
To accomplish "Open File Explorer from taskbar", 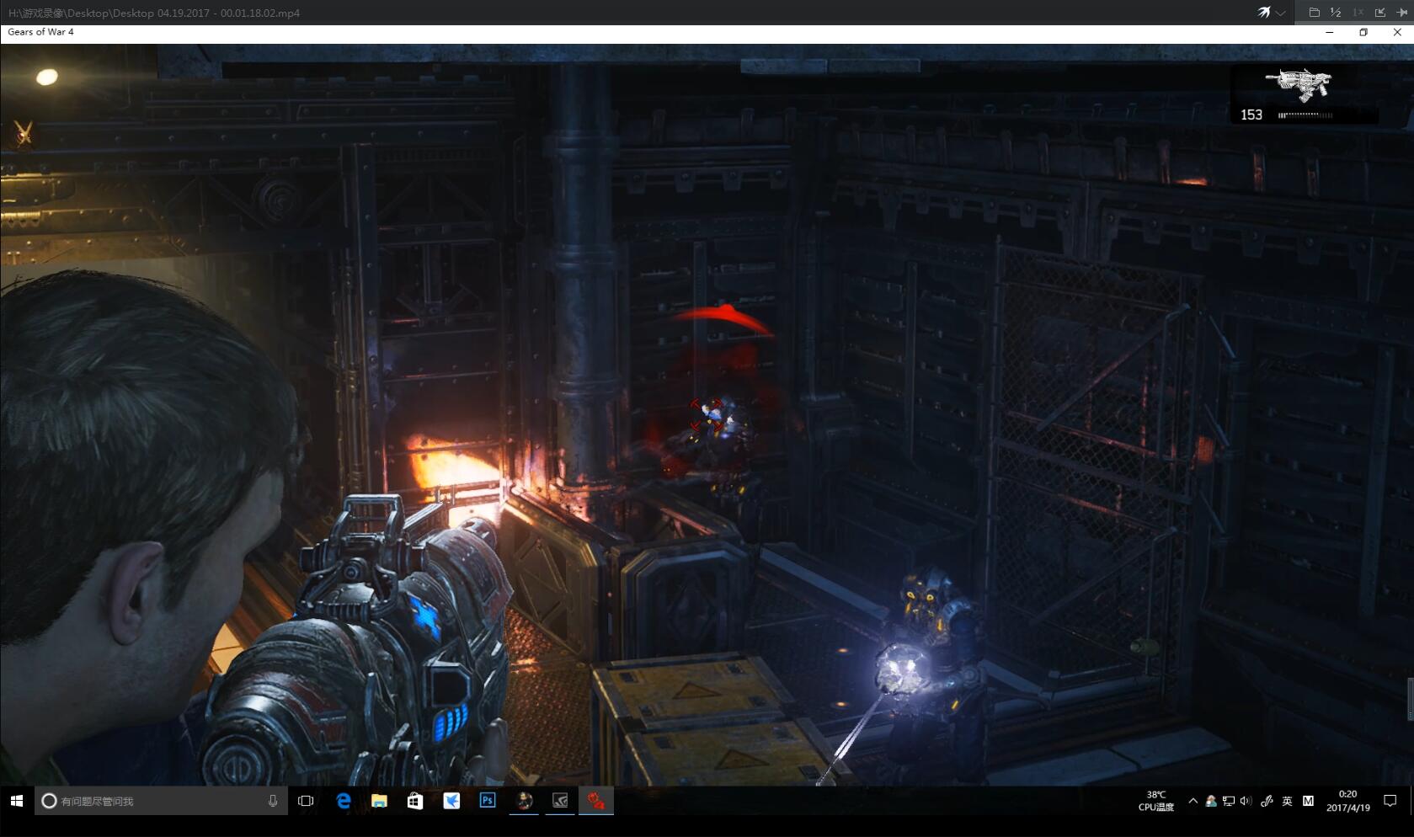I will click(379, 801).
